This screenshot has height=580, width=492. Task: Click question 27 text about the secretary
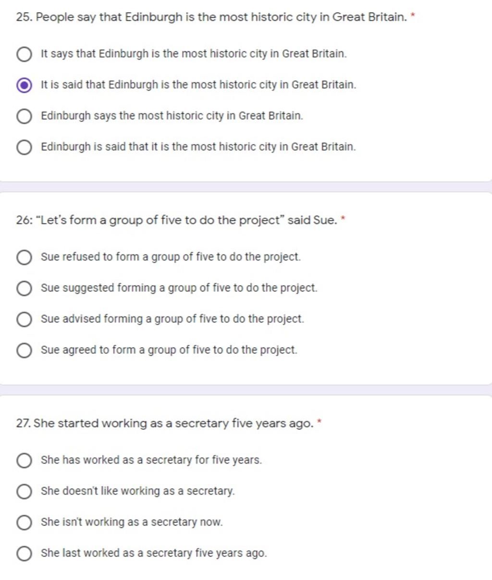pos(165,423)
